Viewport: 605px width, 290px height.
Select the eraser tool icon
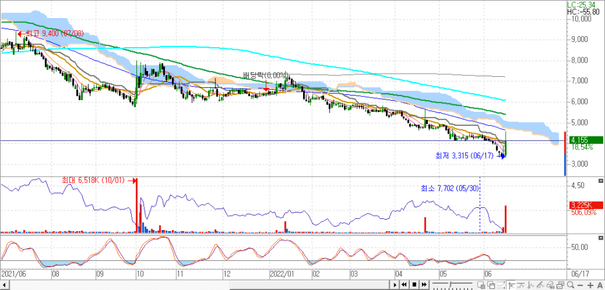point(551,285)
